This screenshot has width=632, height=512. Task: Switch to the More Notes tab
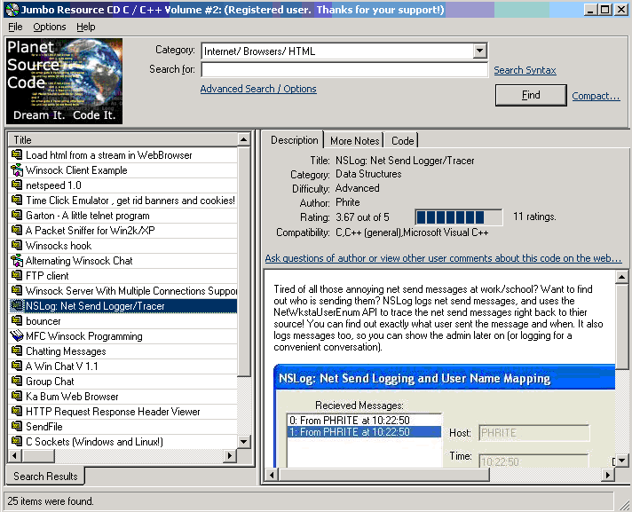tap(354, 140)
